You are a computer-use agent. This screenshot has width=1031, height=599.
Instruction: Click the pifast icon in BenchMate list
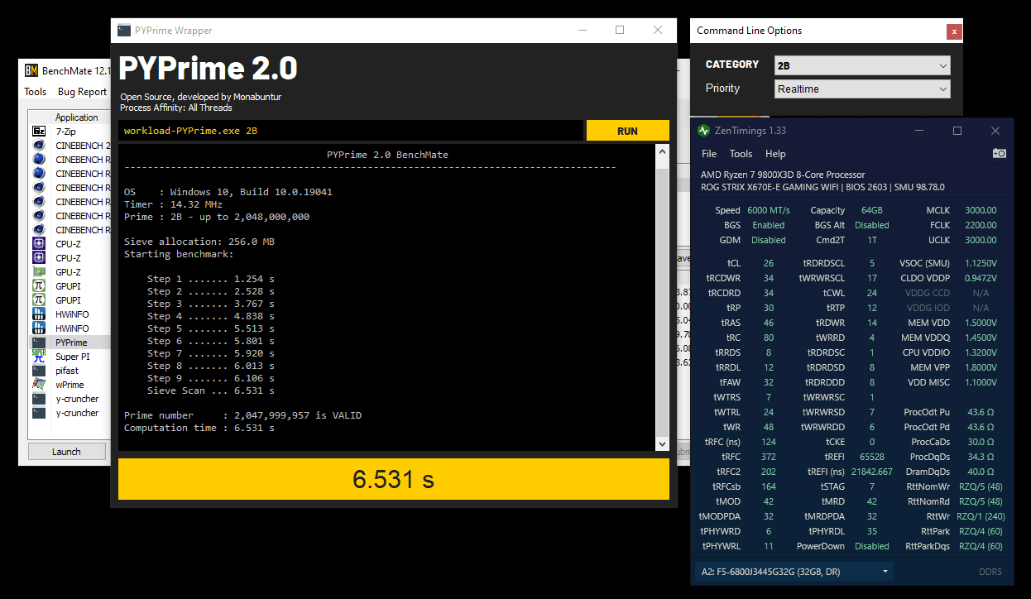(x=39, y=371)
